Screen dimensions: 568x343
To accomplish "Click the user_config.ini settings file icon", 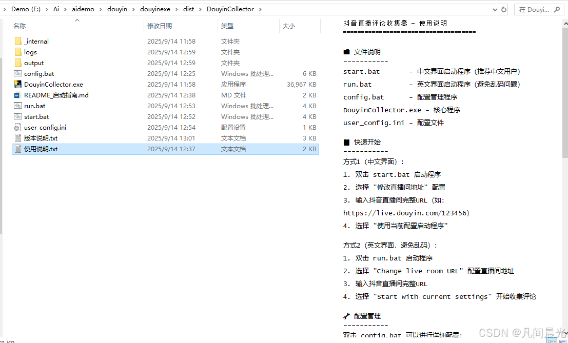I will 17,127.
